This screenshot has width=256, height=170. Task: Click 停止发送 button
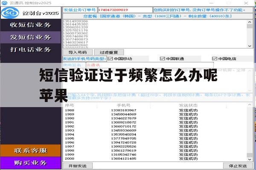[238, 166]
